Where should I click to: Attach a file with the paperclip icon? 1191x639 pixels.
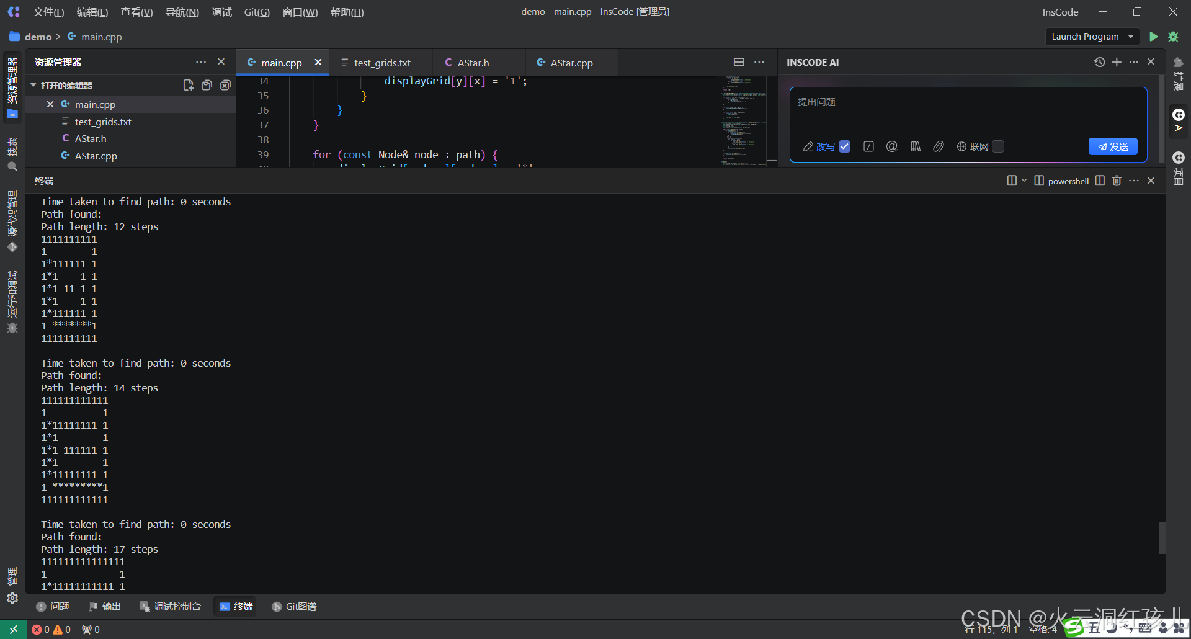[x=939, y=146]
